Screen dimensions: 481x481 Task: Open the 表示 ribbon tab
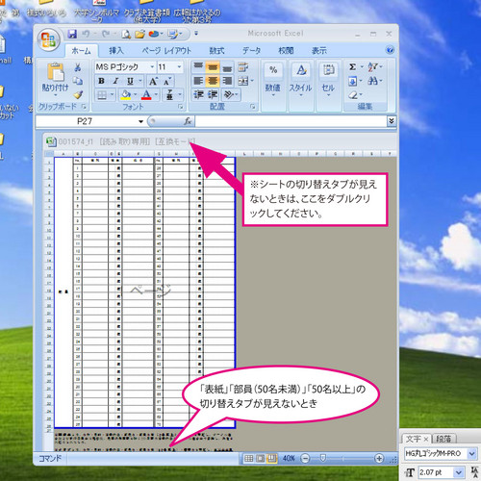tap(319, 51)
